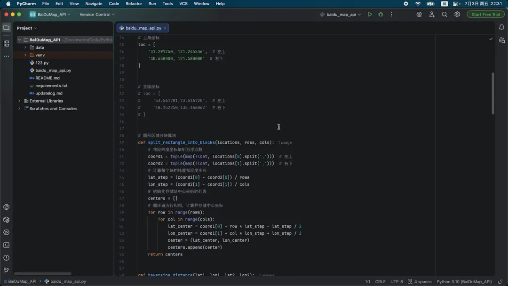
Task: Open Services tool window
Action: [x=6, y=232]
